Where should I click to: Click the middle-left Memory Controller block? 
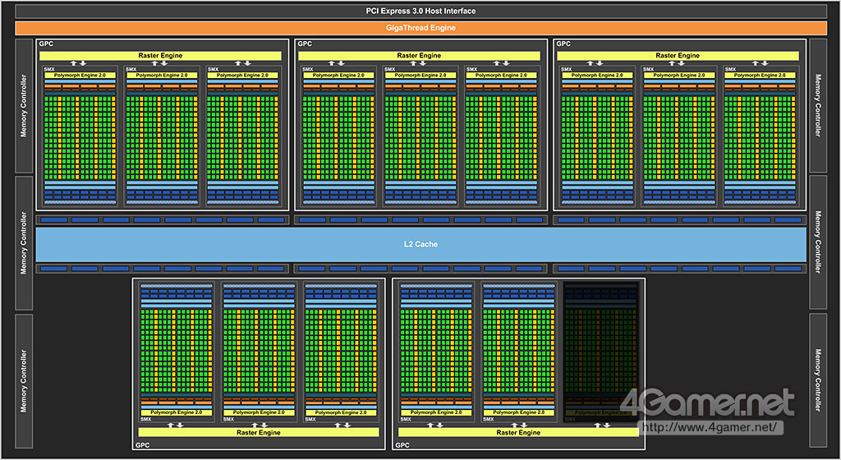(24, 244)
